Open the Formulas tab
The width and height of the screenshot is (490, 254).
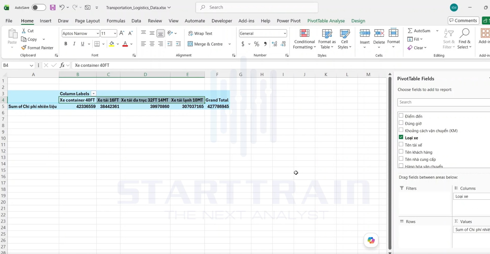[x=116, y=21]
